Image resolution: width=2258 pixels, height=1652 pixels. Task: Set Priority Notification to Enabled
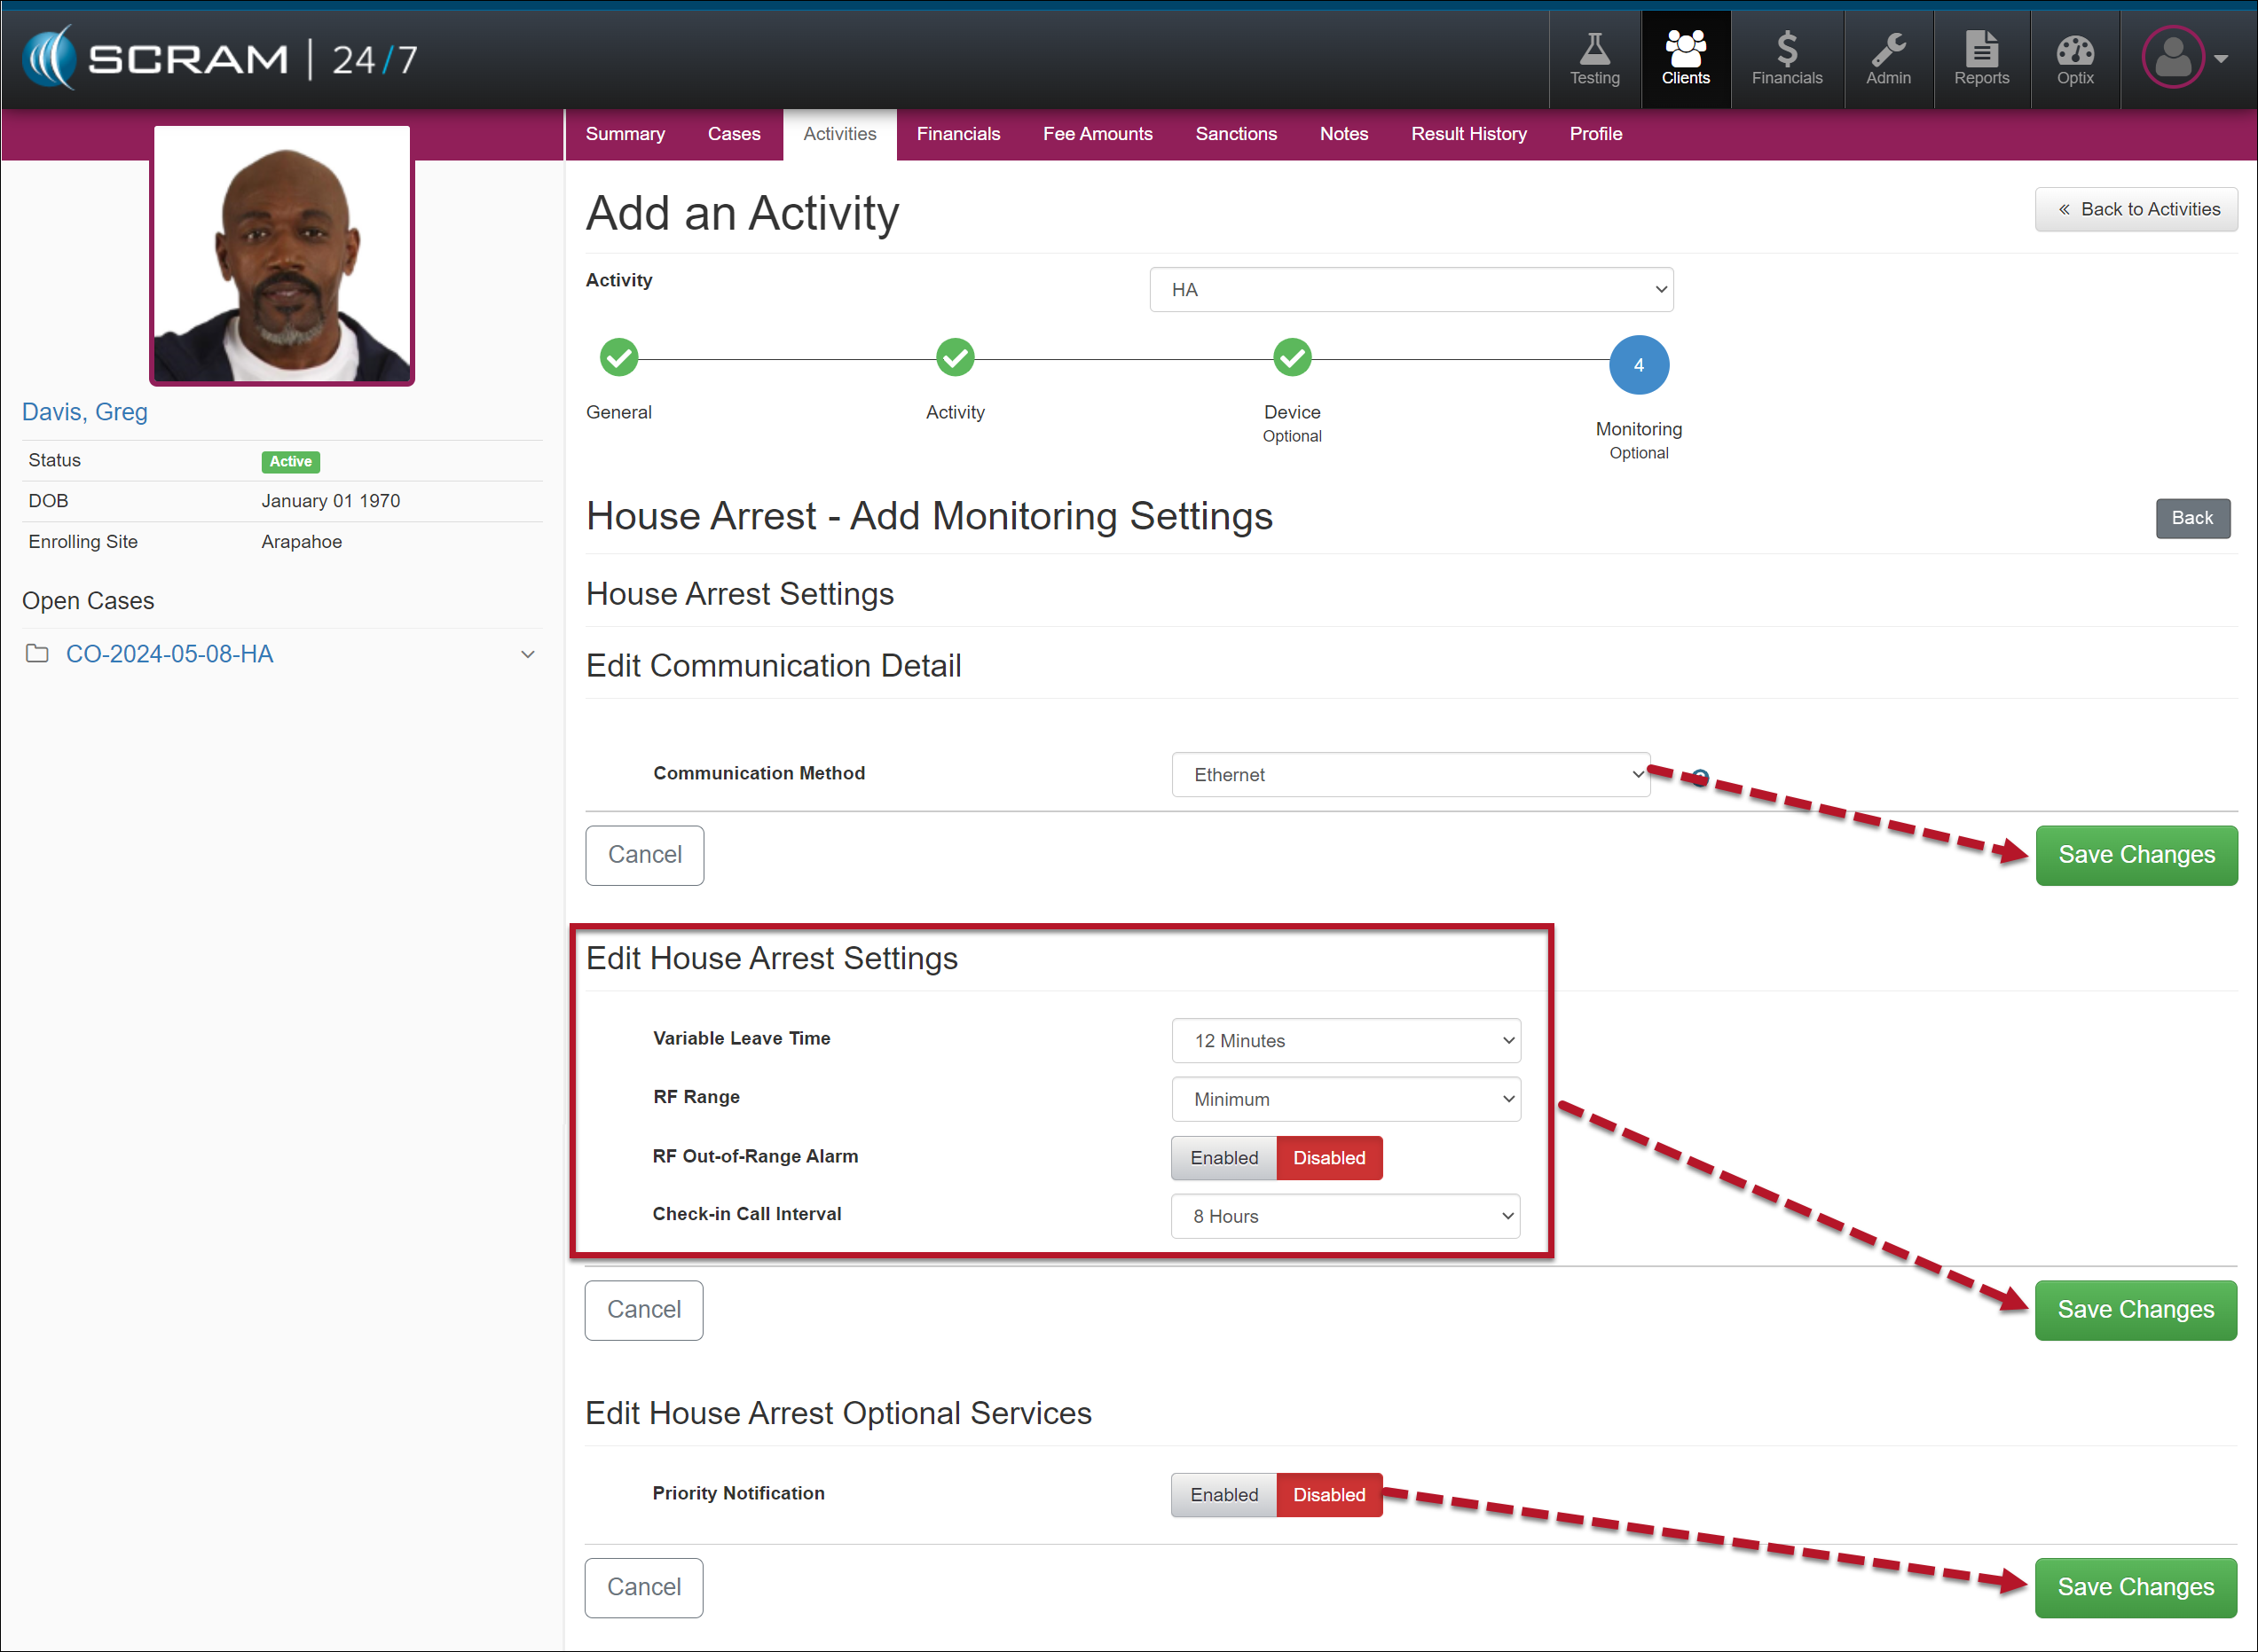coord(1223,1494)
